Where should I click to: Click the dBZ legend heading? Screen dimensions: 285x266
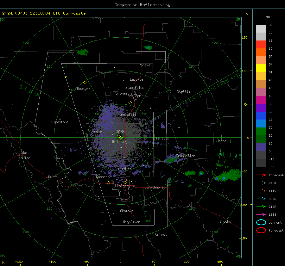pyautogui.click(x=269, y=17)
